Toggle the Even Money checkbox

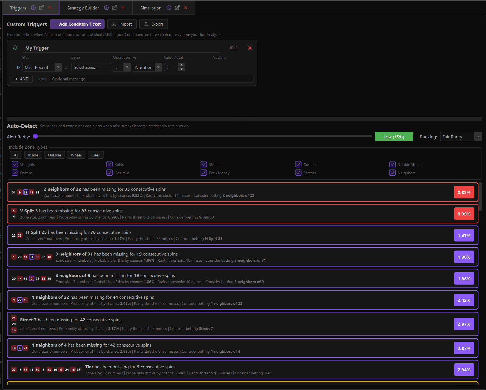click(204, 173)
